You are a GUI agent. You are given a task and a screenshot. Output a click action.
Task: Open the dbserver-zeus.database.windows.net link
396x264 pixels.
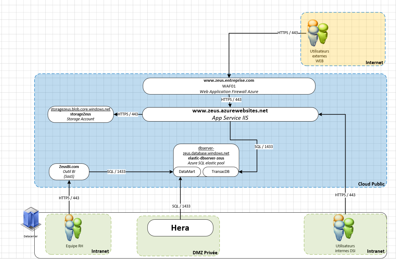coord(206,151)
